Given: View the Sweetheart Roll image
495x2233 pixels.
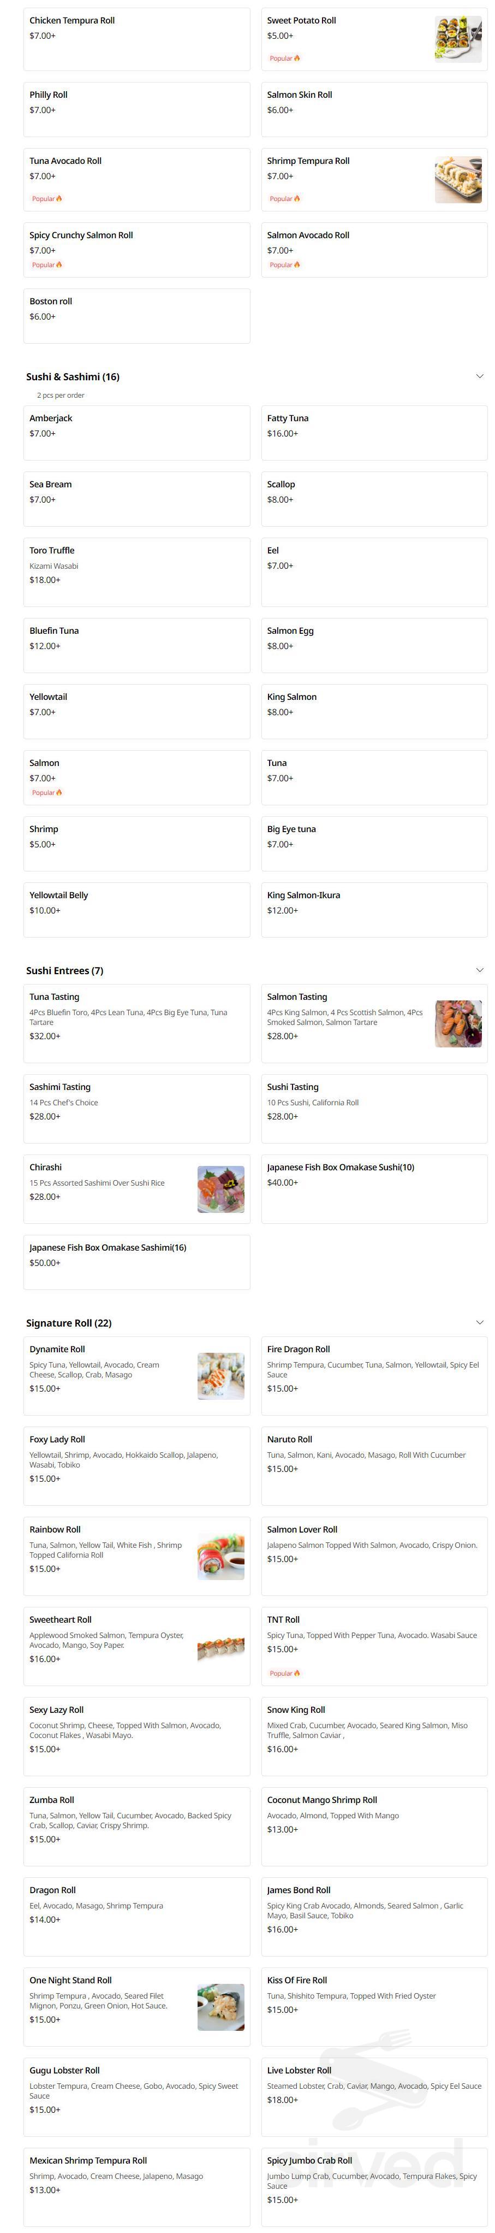Looking at the screenshot, I should pos(220,1646).
